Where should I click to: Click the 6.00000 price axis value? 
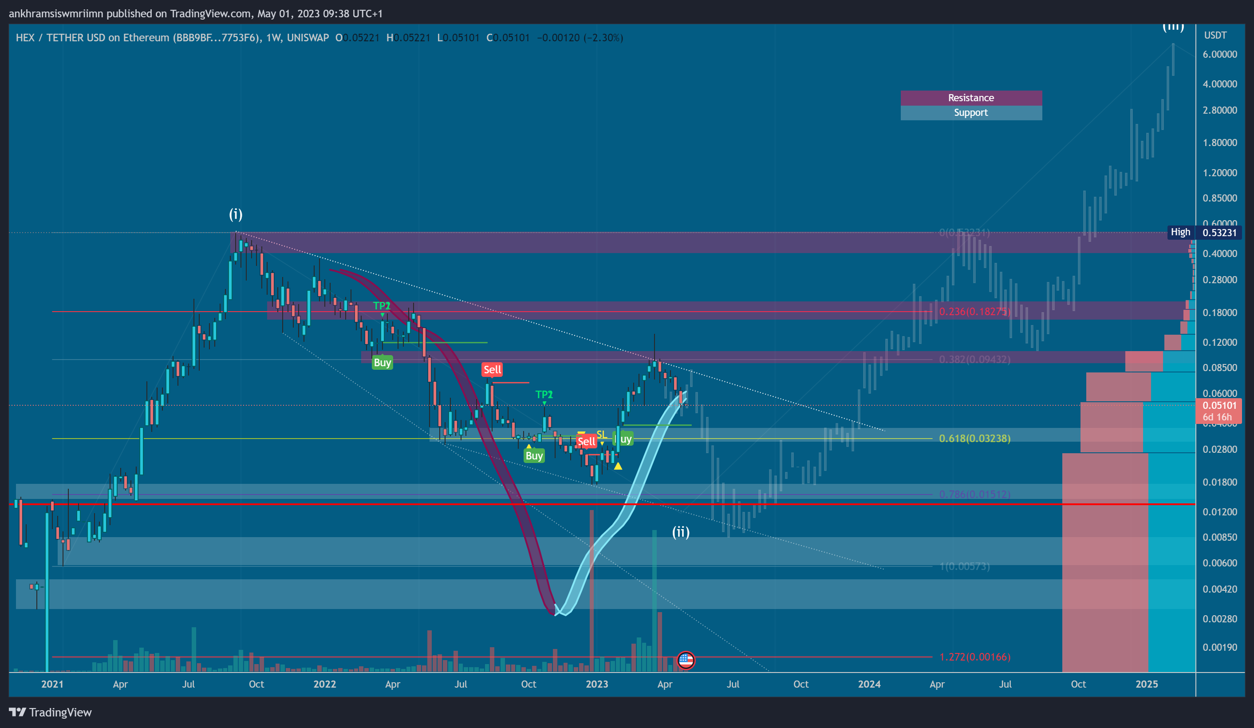pos(1220,54)
